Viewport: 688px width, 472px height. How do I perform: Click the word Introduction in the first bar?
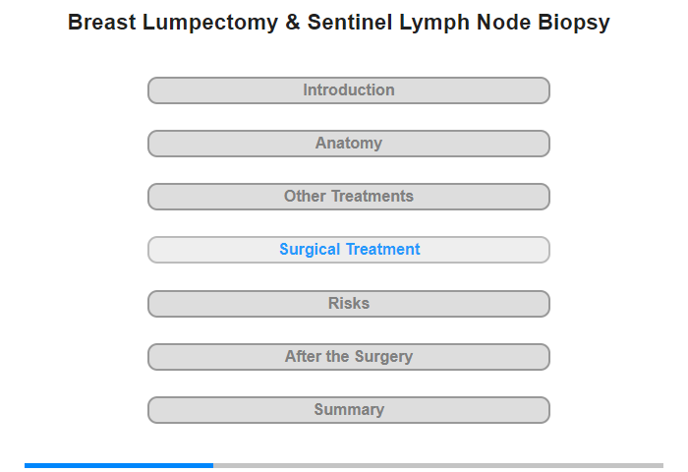pos(348,90)
